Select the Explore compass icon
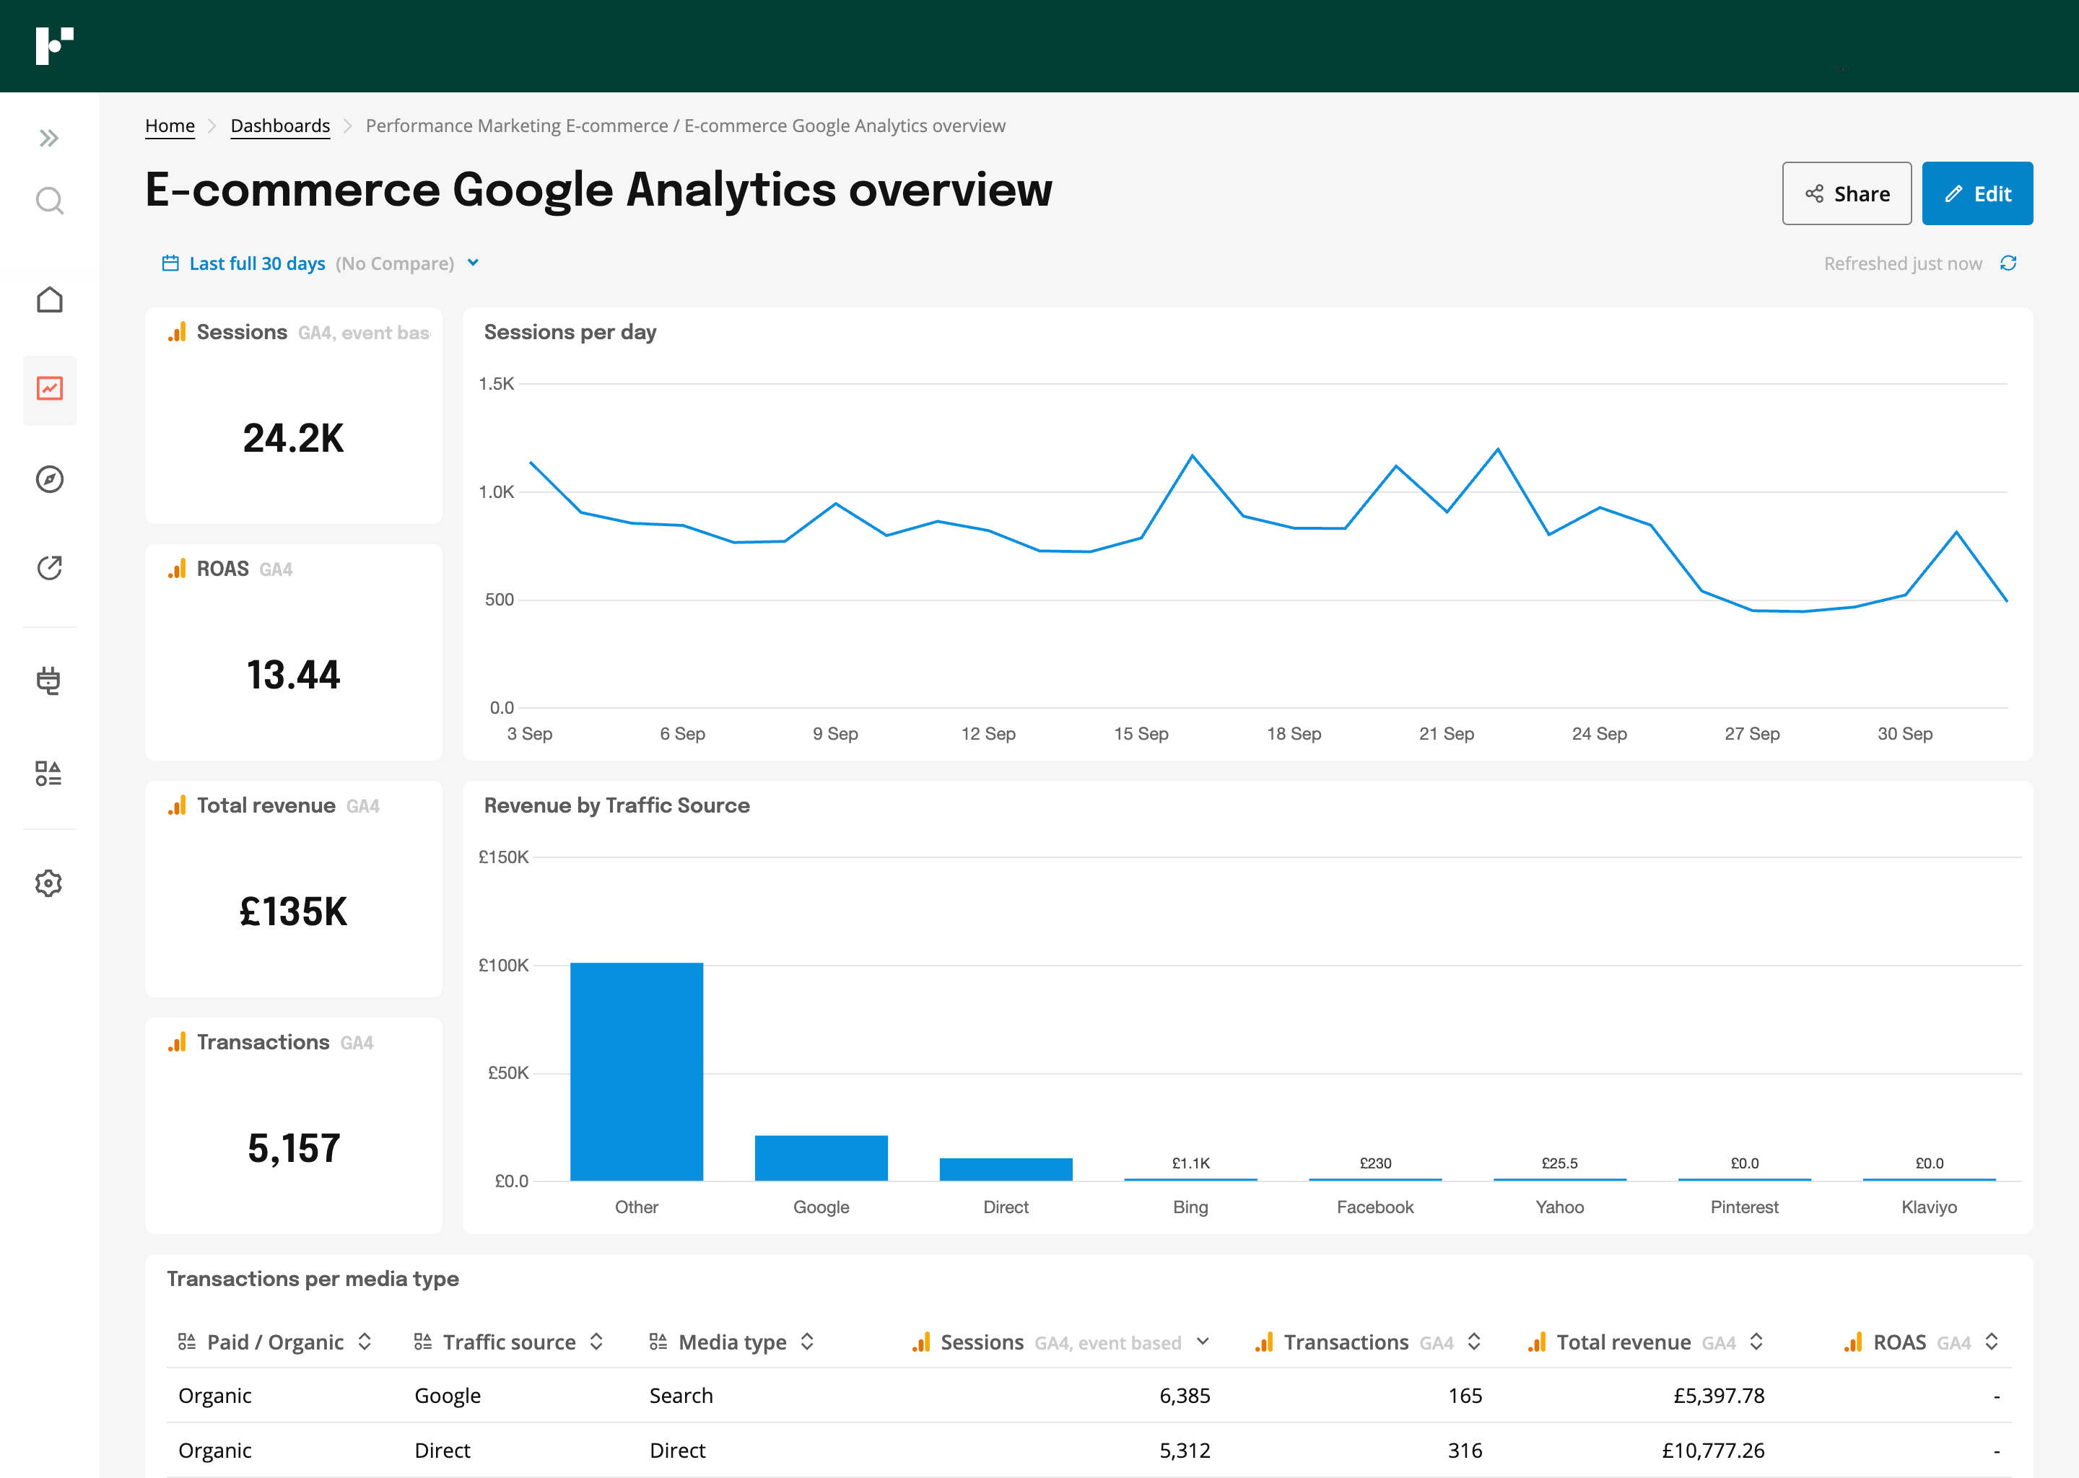2079x1478 pixels. click(49, 480)
